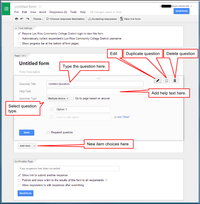Click the Add "Other" link
The image size is (200, 204).
[123, 117]
